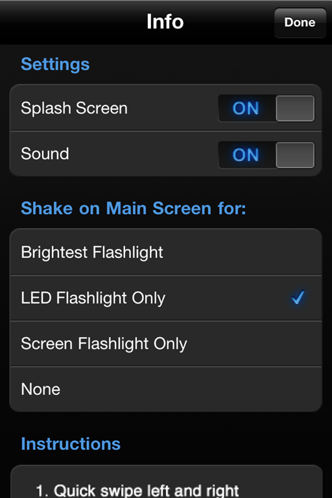Image resolution: width=332 pixels, height=498 pixels.
Task: Toggle the Sound switch
Action: tap(267, 155)
